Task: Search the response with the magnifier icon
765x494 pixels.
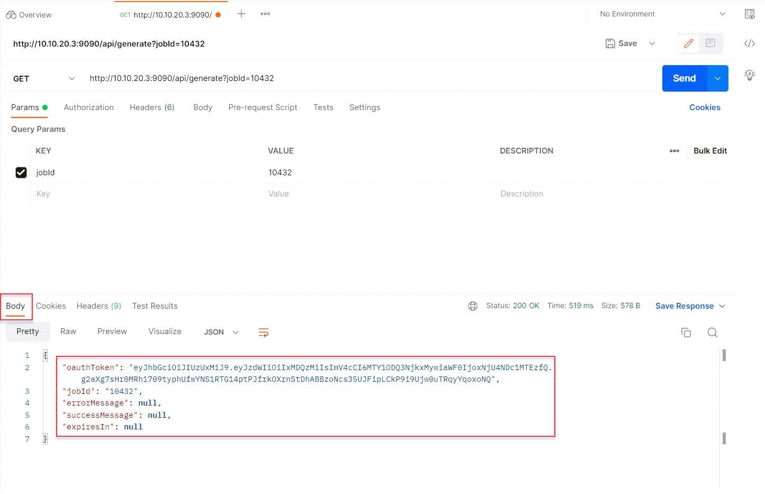Action: coord(712,333)
